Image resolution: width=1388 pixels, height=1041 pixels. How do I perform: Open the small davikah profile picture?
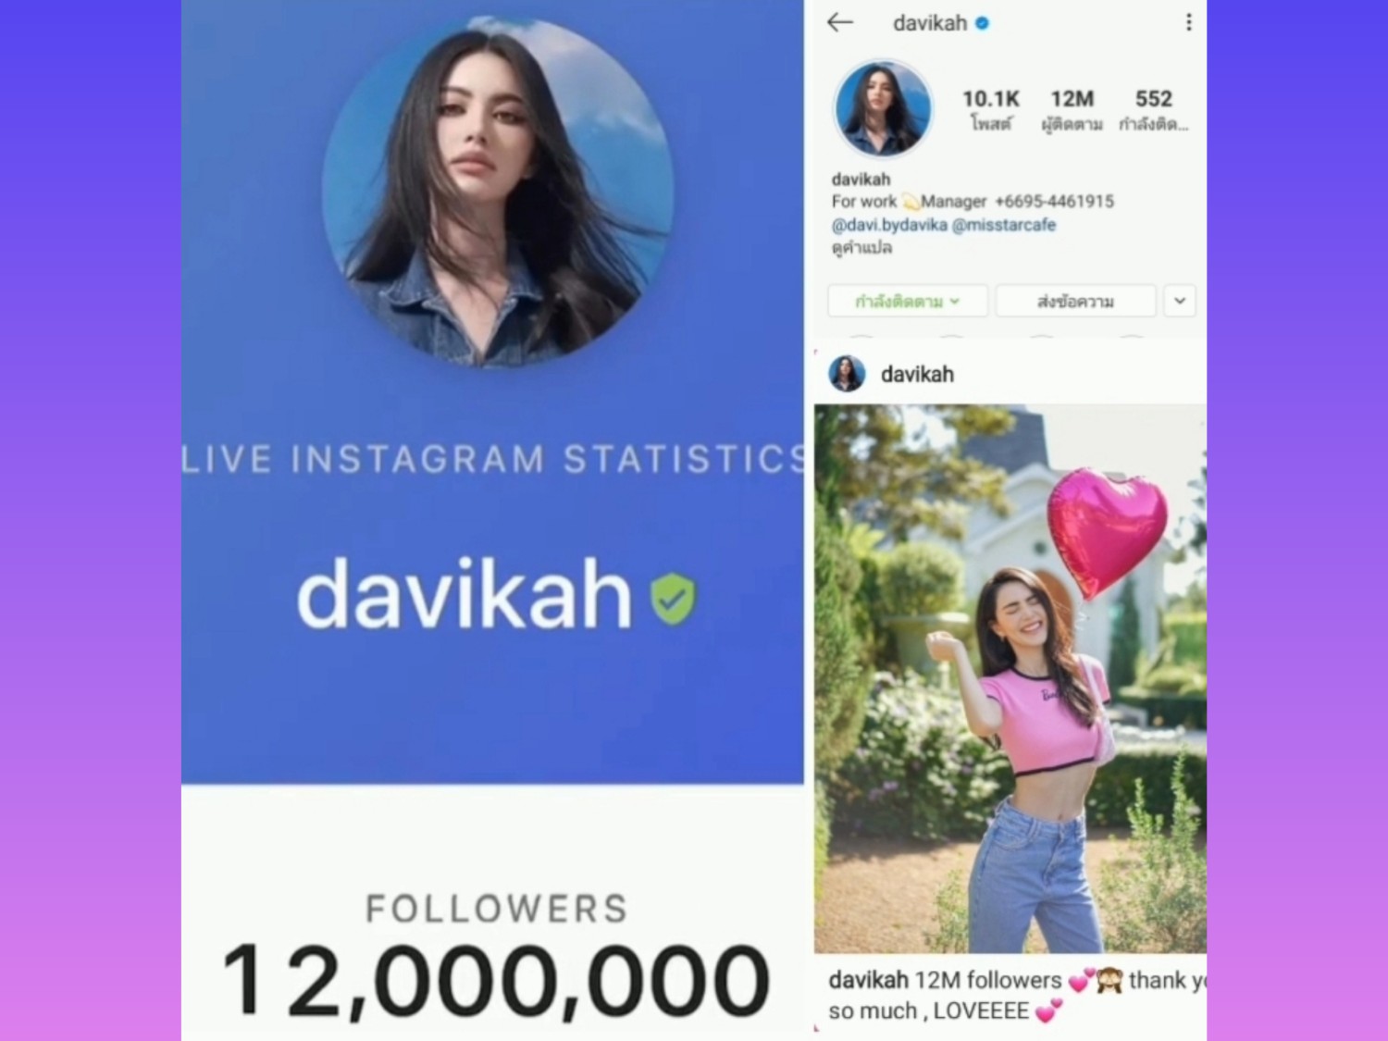coord(883,108)
